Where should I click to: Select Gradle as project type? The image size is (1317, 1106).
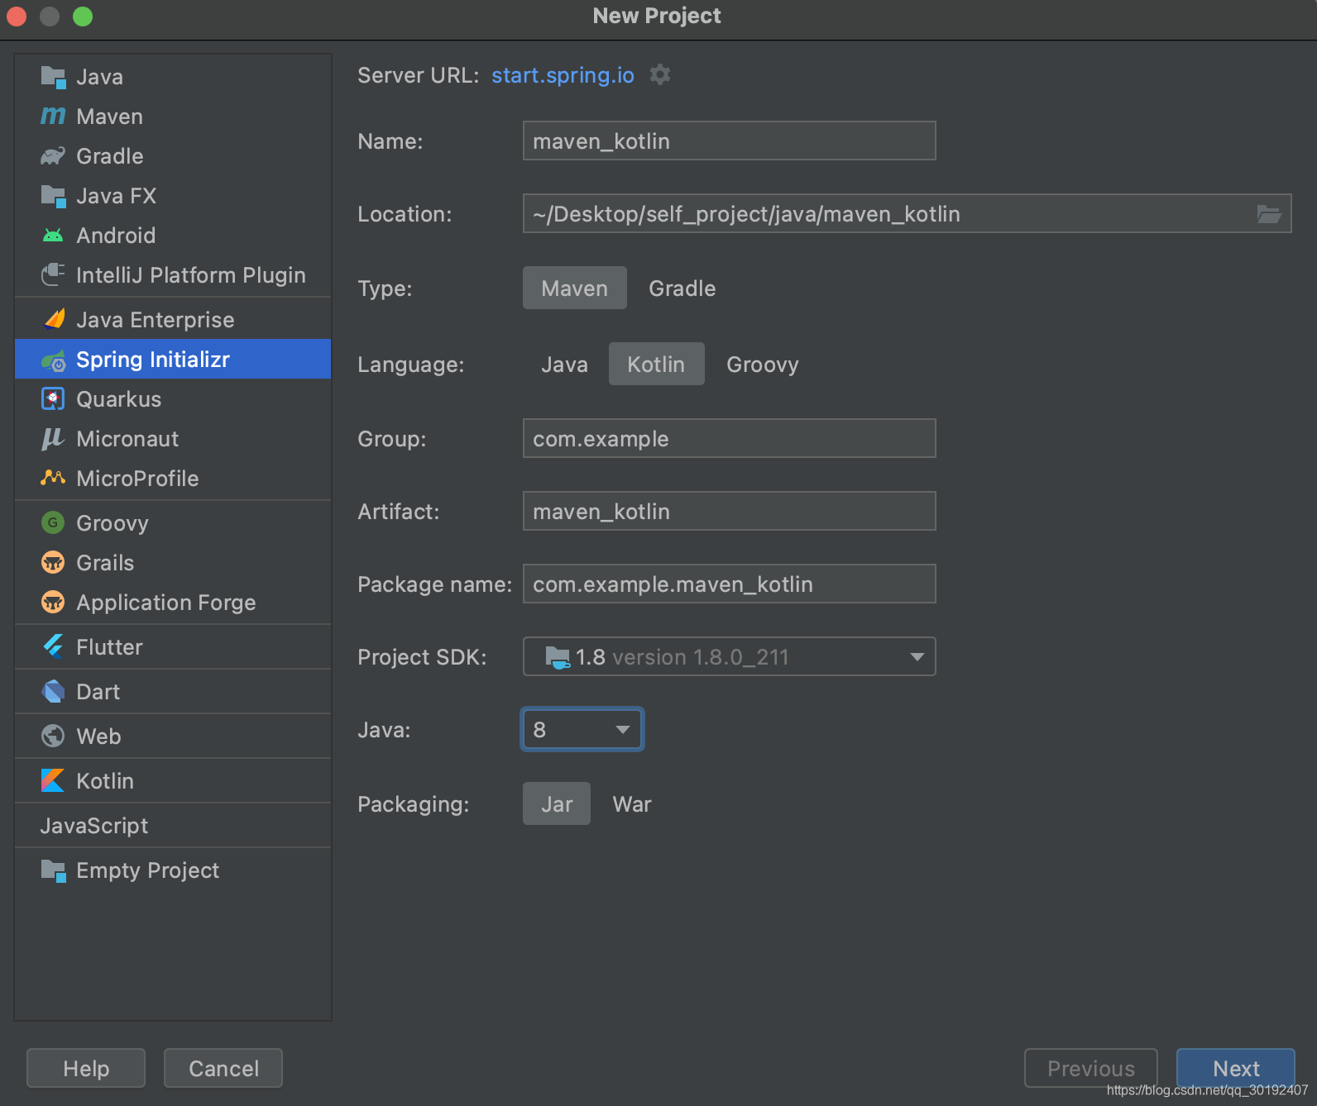tap(682, 288)
